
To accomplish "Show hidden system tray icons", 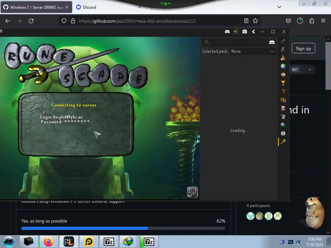I will pos(275,242).
